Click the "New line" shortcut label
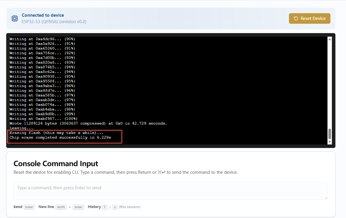Image resolution: width=346 pixels, height=218 pixels. tap(46, 207)
